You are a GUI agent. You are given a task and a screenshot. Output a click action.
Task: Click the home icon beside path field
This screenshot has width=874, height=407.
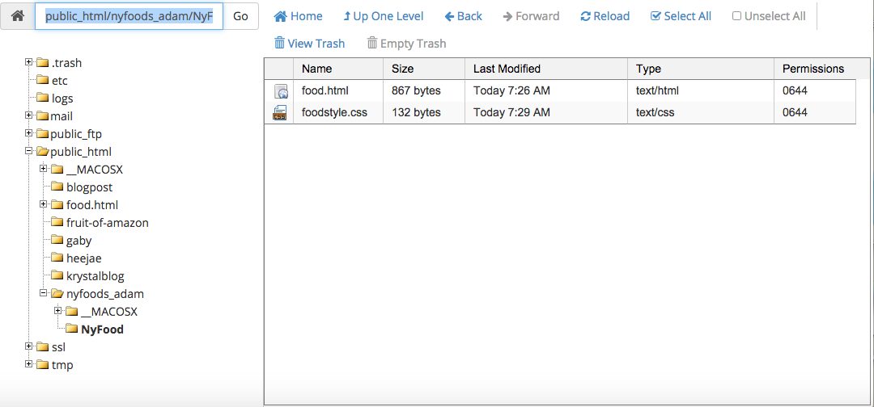(x=17, y=16)
